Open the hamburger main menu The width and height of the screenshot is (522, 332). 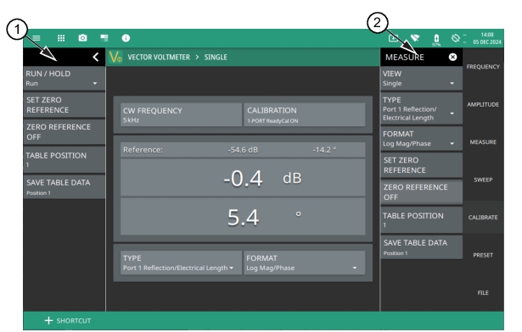[x=36, y=38]
